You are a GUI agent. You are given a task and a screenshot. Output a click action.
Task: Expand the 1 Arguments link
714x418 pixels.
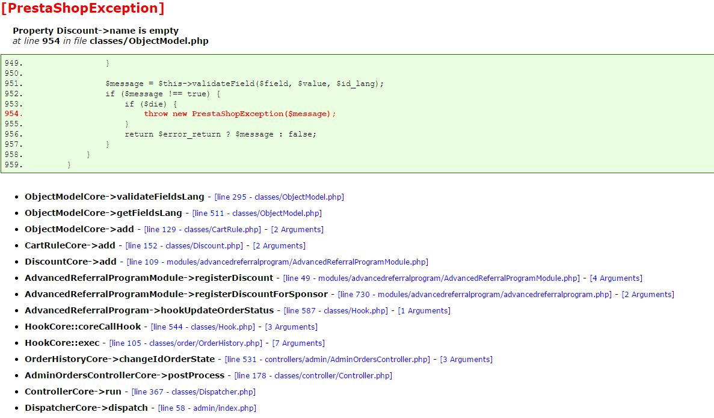(x=425, y=311)
